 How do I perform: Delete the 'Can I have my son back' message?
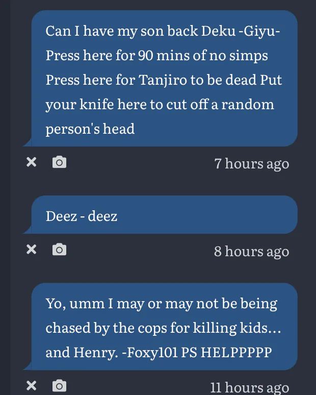coord(32,162)
